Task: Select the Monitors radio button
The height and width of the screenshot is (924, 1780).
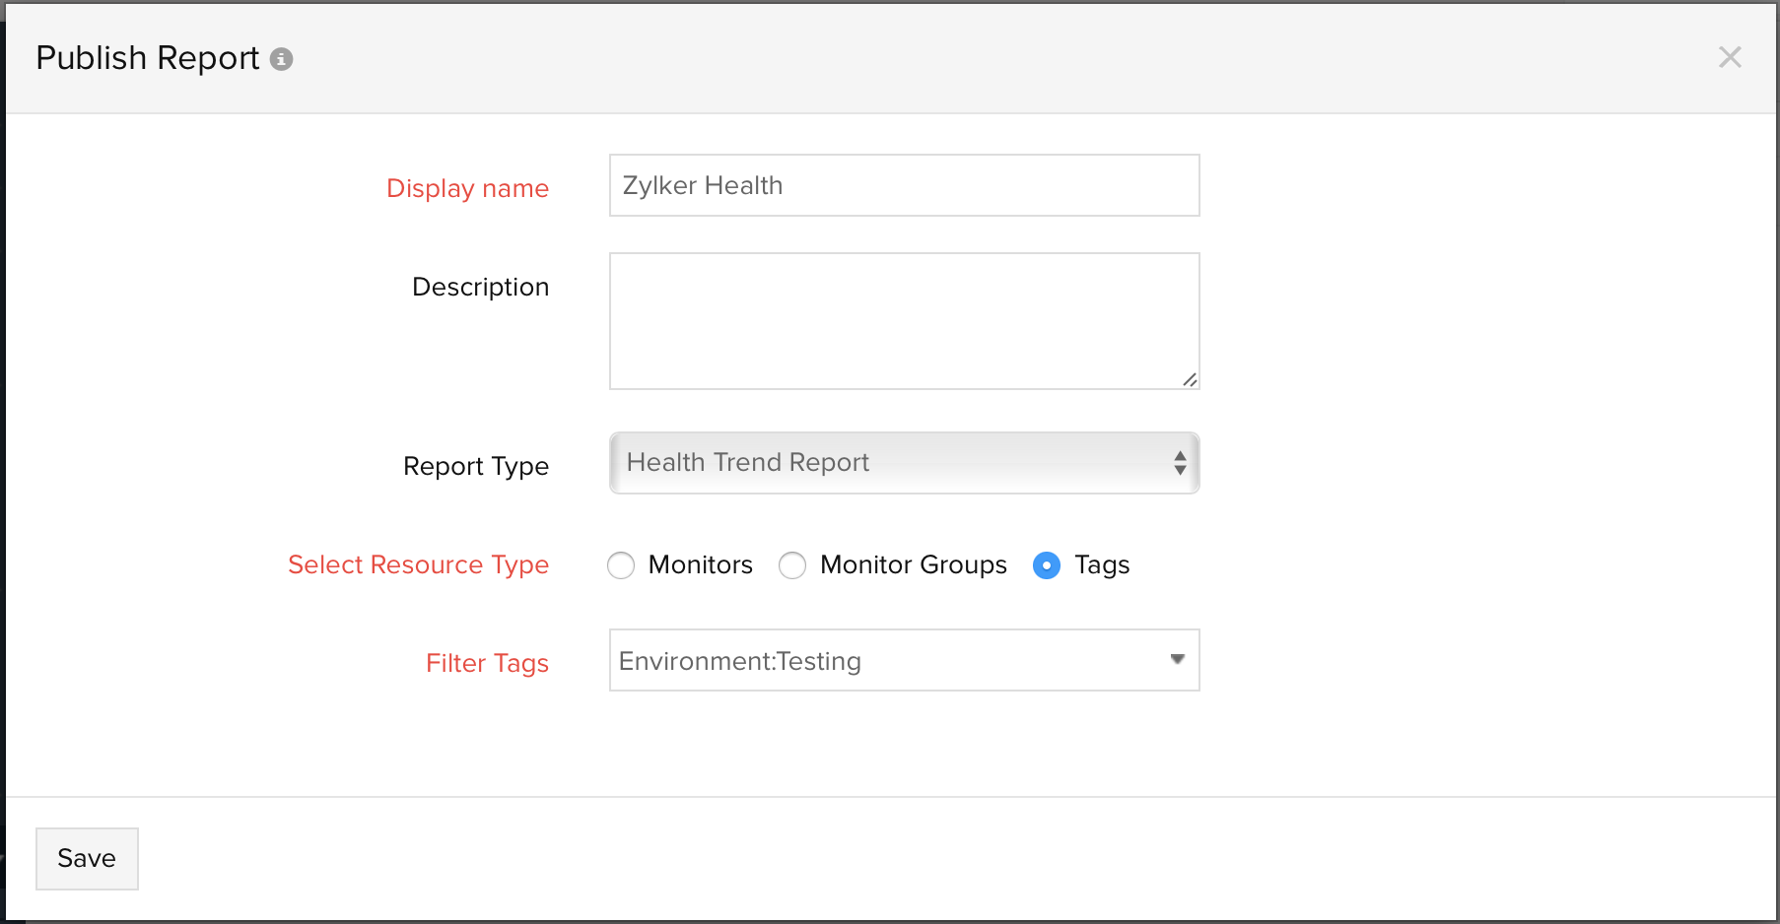Action: pyautogui.click(x=621, y=565)
